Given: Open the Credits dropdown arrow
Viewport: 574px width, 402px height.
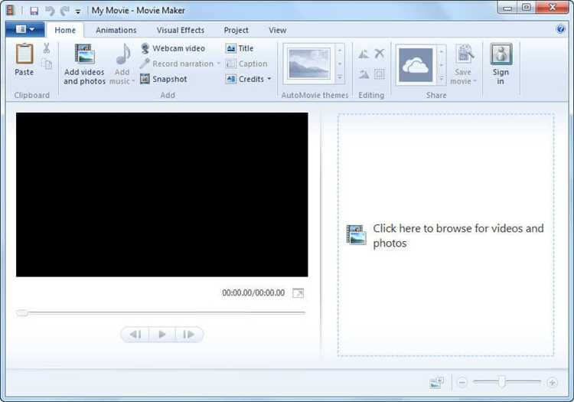Looking at the screenshot, I should pos(269,79).
